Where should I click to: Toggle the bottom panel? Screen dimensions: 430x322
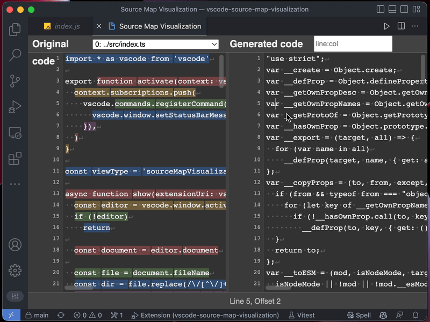[392, 9]
